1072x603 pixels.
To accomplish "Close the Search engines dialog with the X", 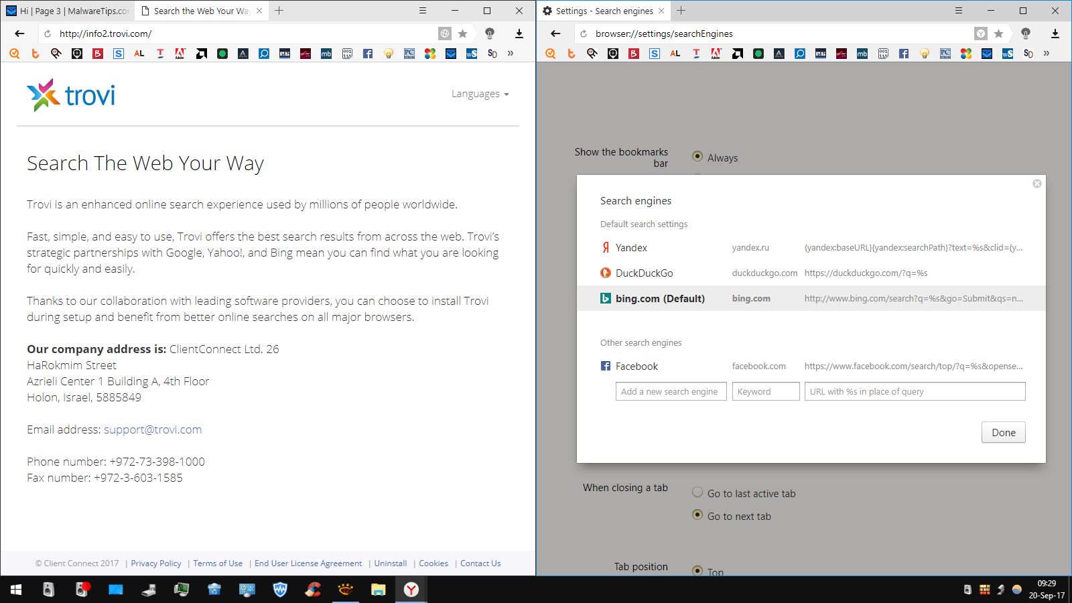I will [x=1037, y=184].
